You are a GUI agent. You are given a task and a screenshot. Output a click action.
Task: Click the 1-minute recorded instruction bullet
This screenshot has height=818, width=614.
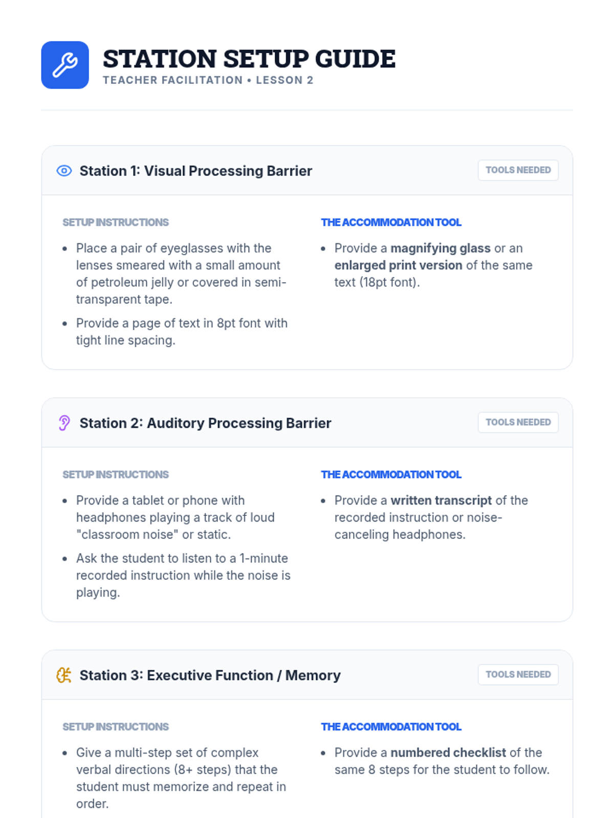(183, 575)
